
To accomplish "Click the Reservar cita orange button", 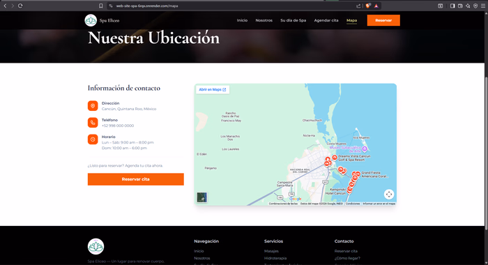I will pos(136,179).
